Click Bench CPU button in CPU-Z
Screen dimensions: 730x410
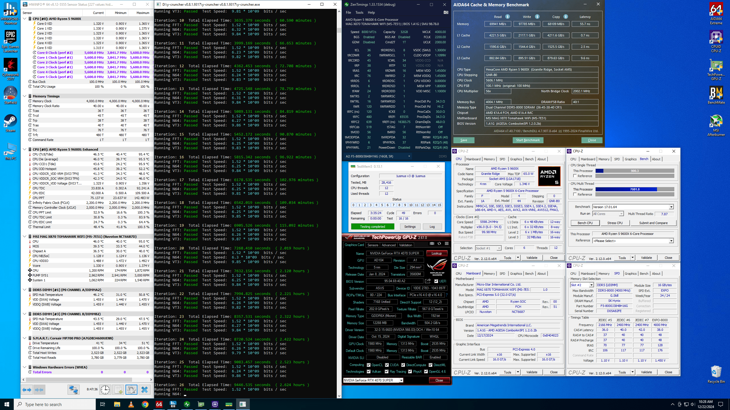pos(585,223)
